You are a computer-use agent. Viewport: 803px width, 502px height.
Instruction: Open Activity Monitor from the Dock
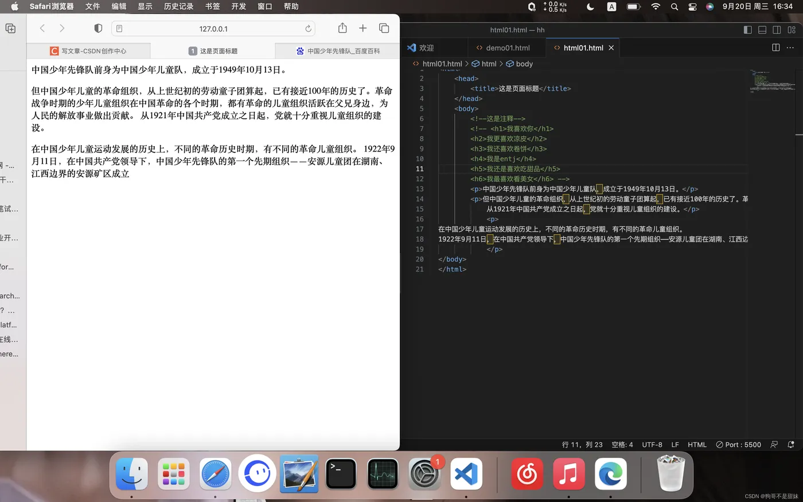(383, 474)
